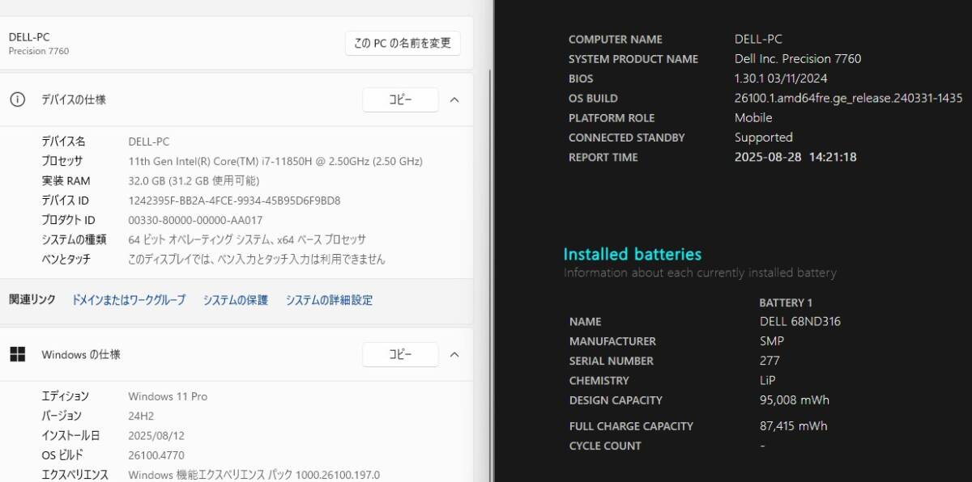Open ドメインまたはワークグループ link

point(129,300)
